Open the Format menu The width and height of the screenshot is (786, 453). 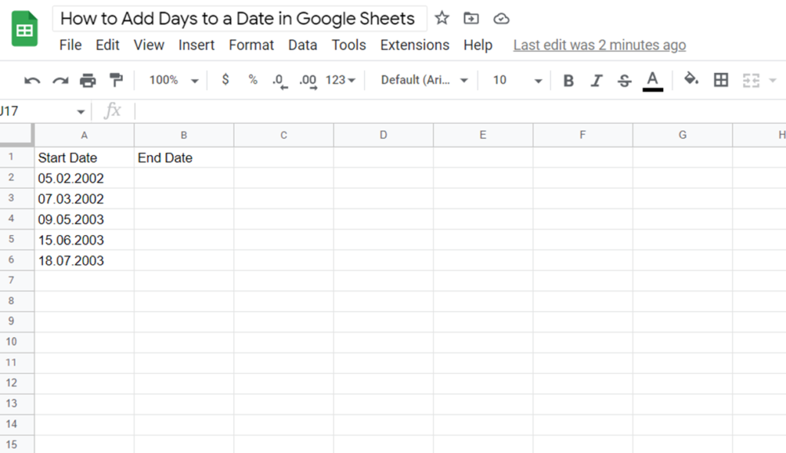[x=251, y=45]
